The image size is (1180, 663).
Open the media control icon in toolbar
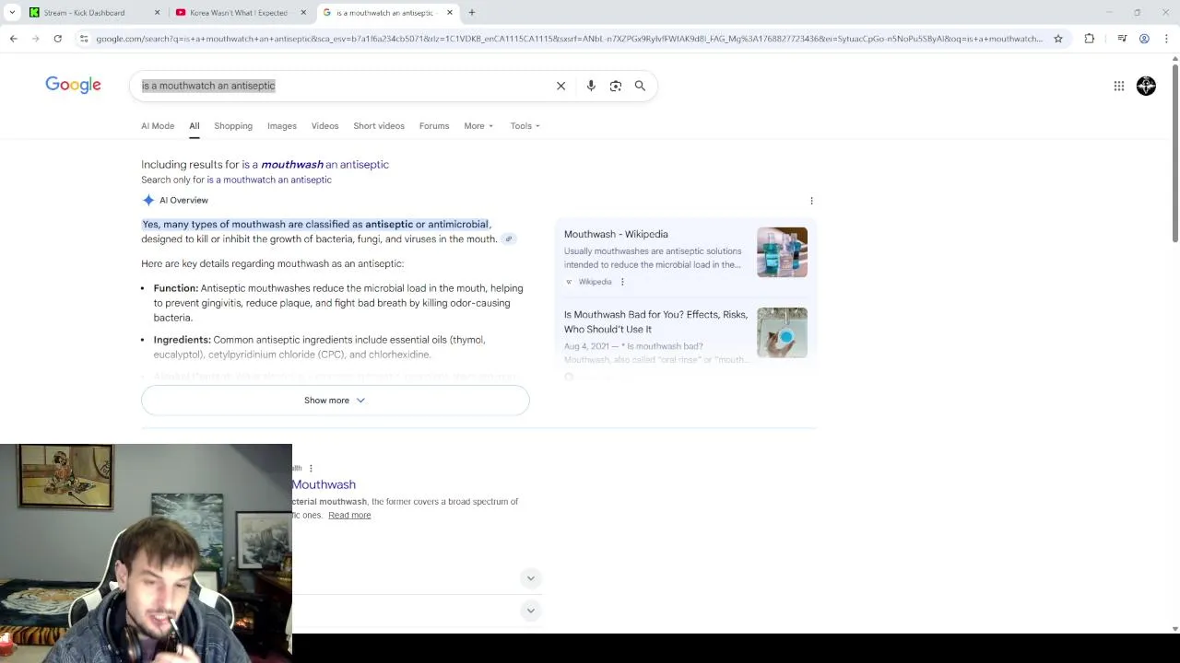(x=1122, y=39)
